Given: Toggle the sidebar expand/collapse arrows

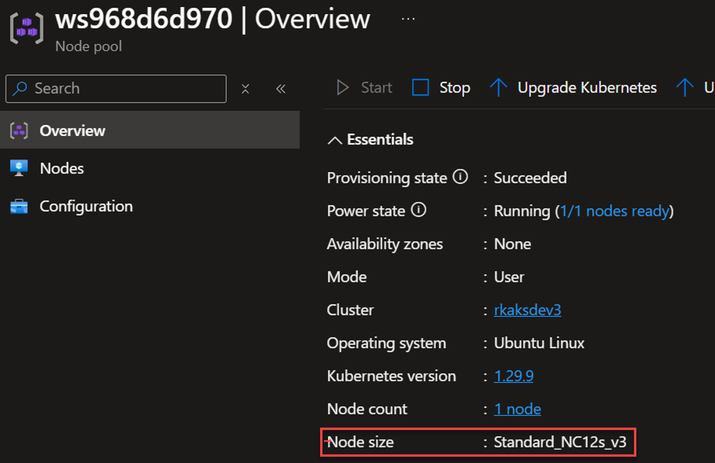Looking at the screenshot, I should pos(245,89).
